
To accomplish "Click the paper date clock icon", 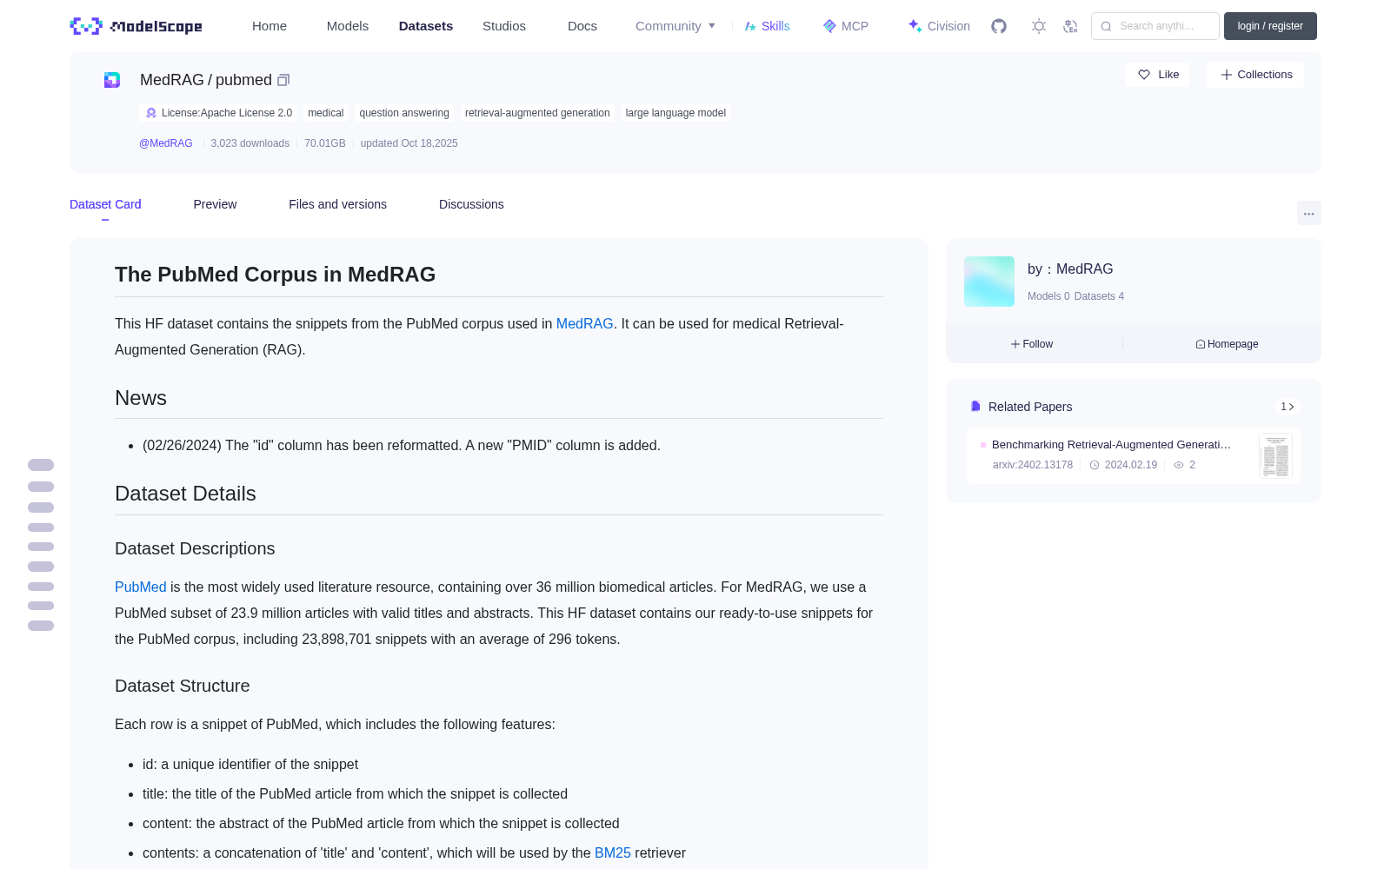I will 1095,465.
